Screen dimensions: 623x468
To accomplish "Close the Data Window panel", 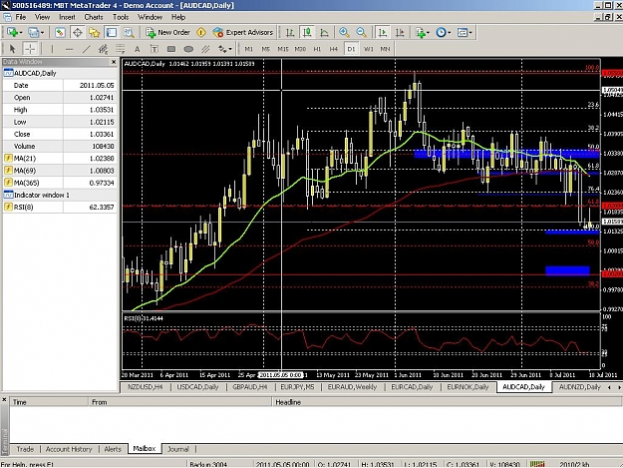I will (114, 62).
